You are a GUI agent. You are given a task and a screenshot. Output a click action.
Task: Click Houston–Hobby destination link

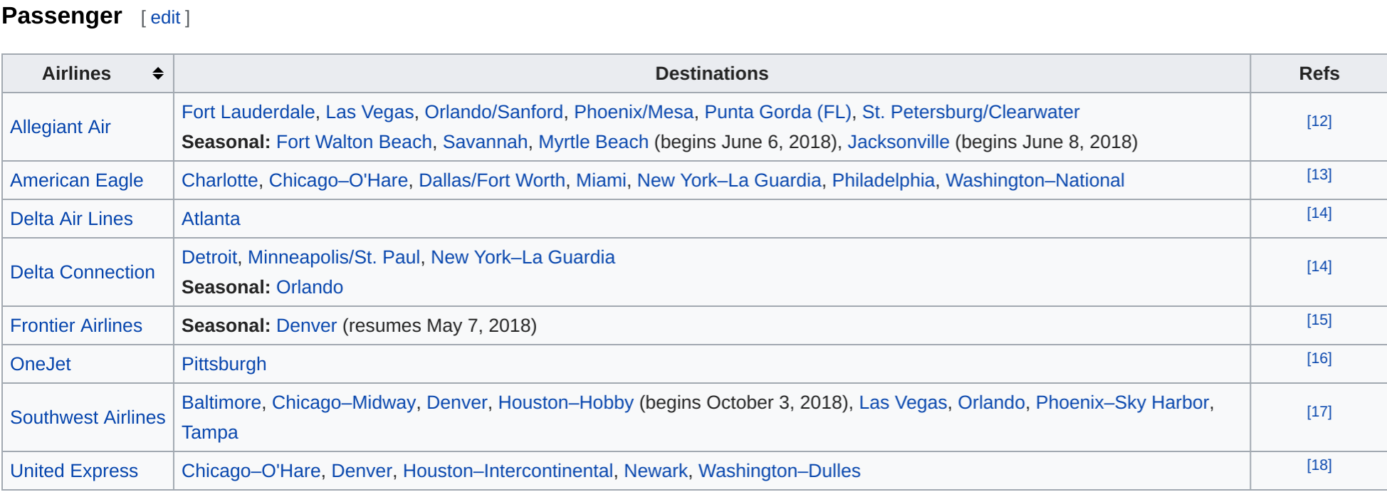coord(565,402)
